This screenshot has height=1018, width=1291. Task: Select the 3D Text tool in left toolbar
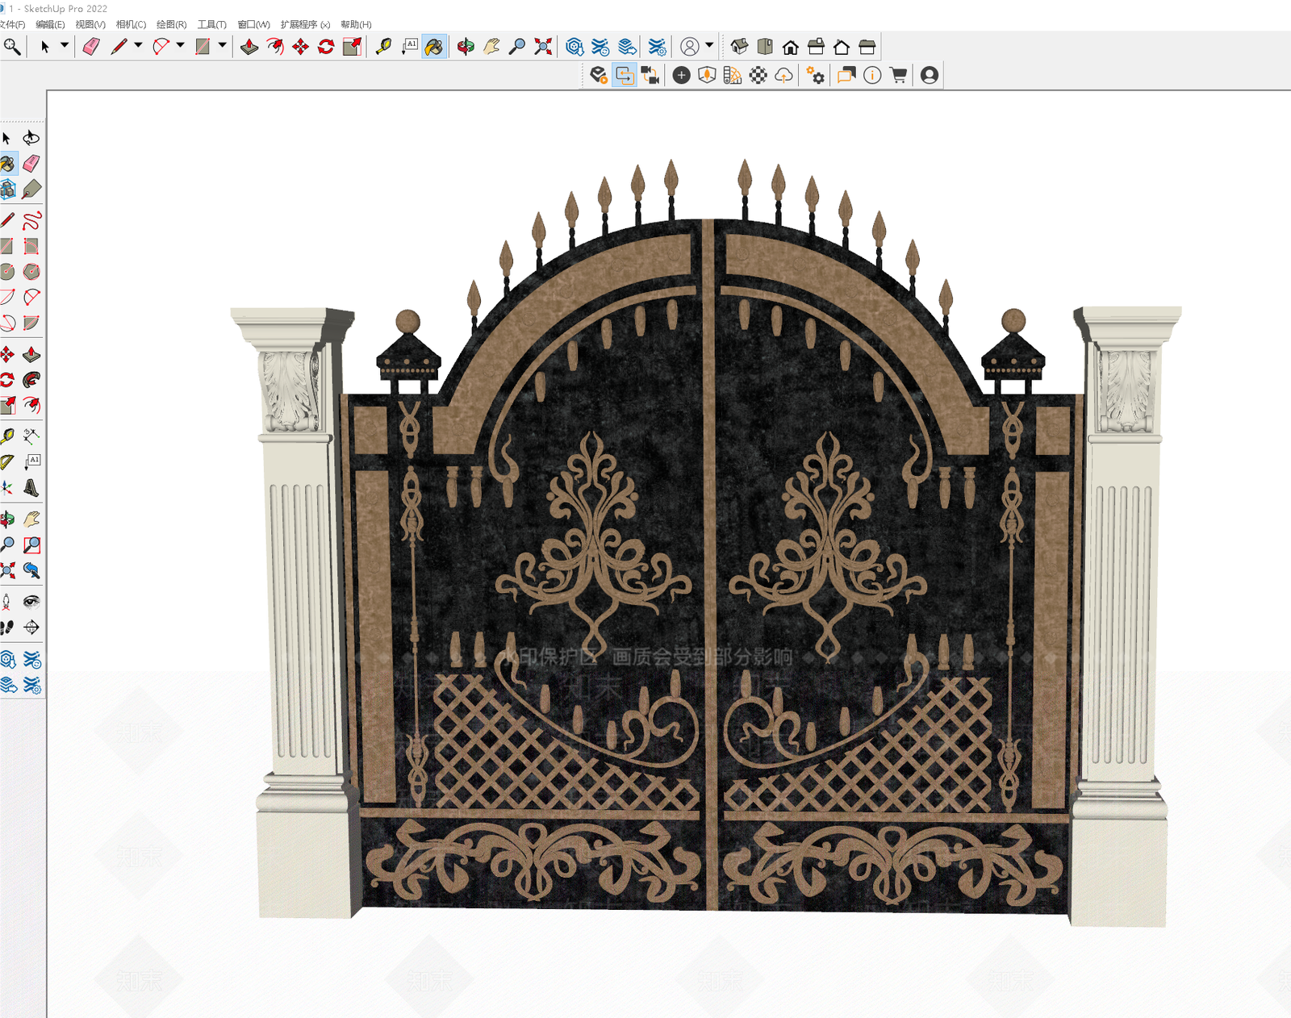[31, 487]
